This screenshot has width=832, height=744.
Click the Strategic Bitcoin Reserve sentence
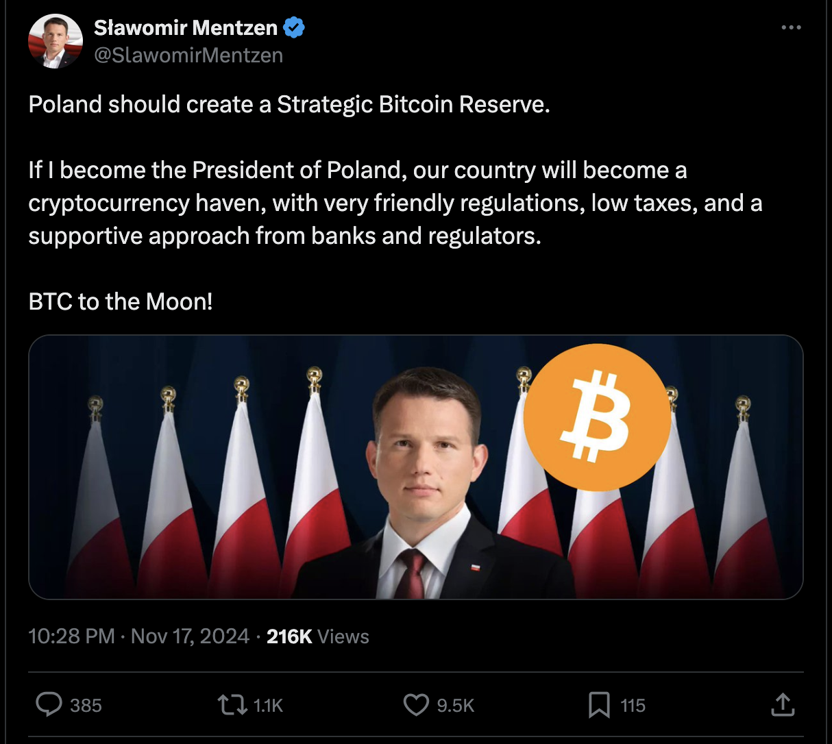click(x=289, y=104)
